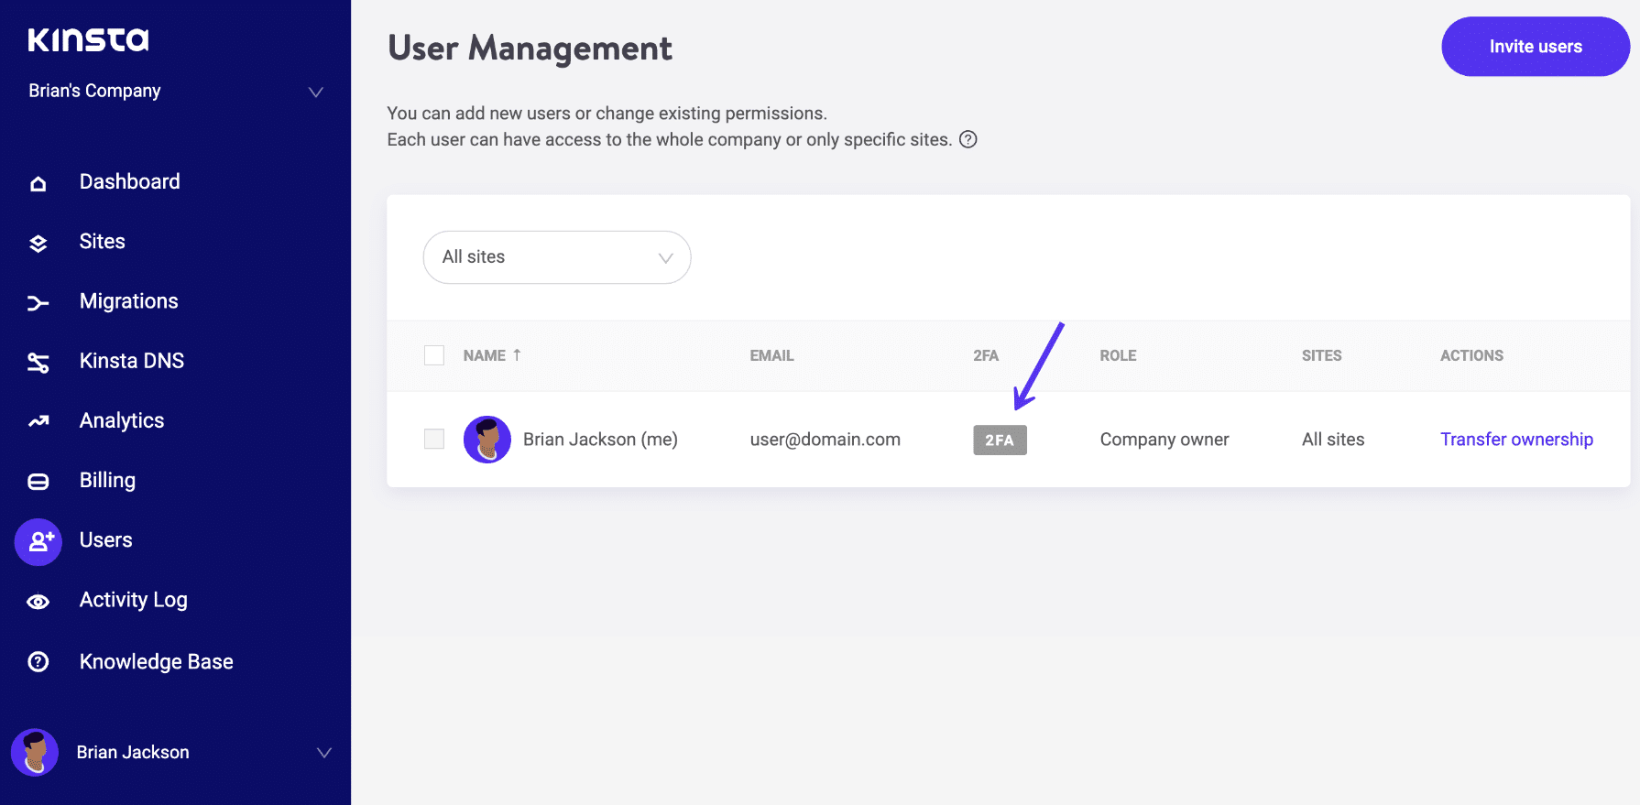Go to Activity Log menu item
1640x805 pixels.
point(133,600)
